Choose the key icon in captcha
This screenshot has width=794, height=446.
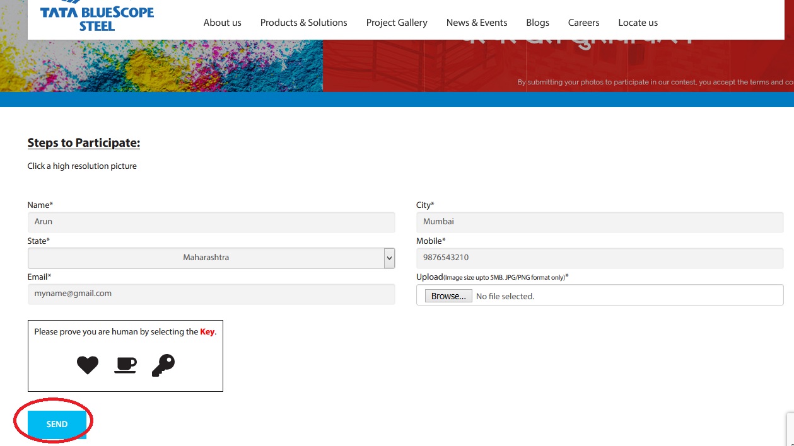pyautogui.click(x=163, y=365)
